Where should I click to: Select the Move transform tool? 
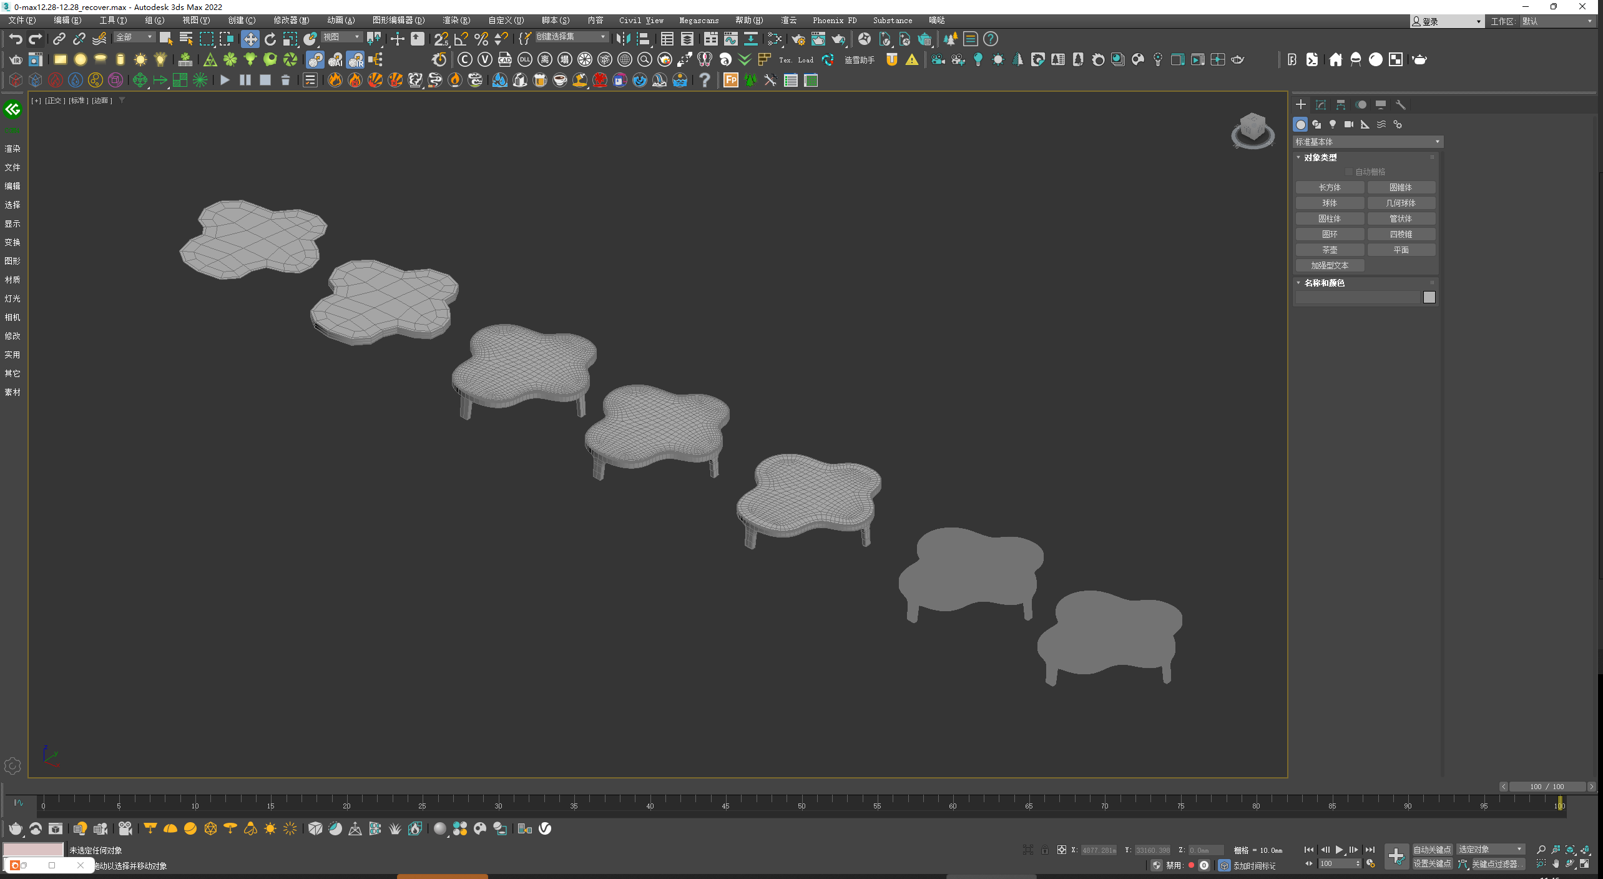250,39
